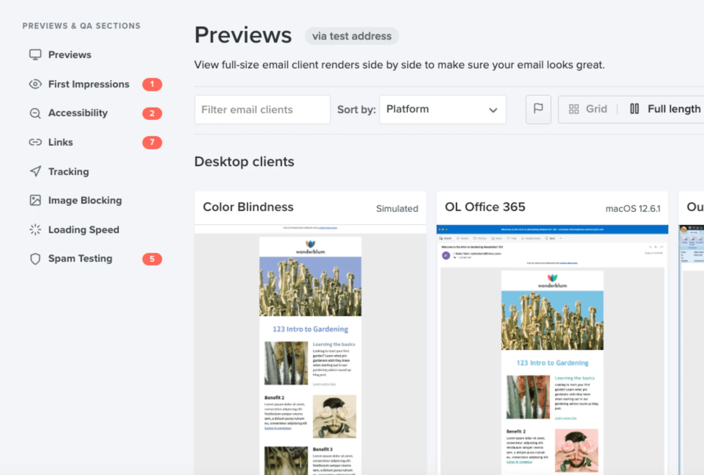Click the via test address tag
This screenshot has width=704, height=475.
tap(352, 36)
